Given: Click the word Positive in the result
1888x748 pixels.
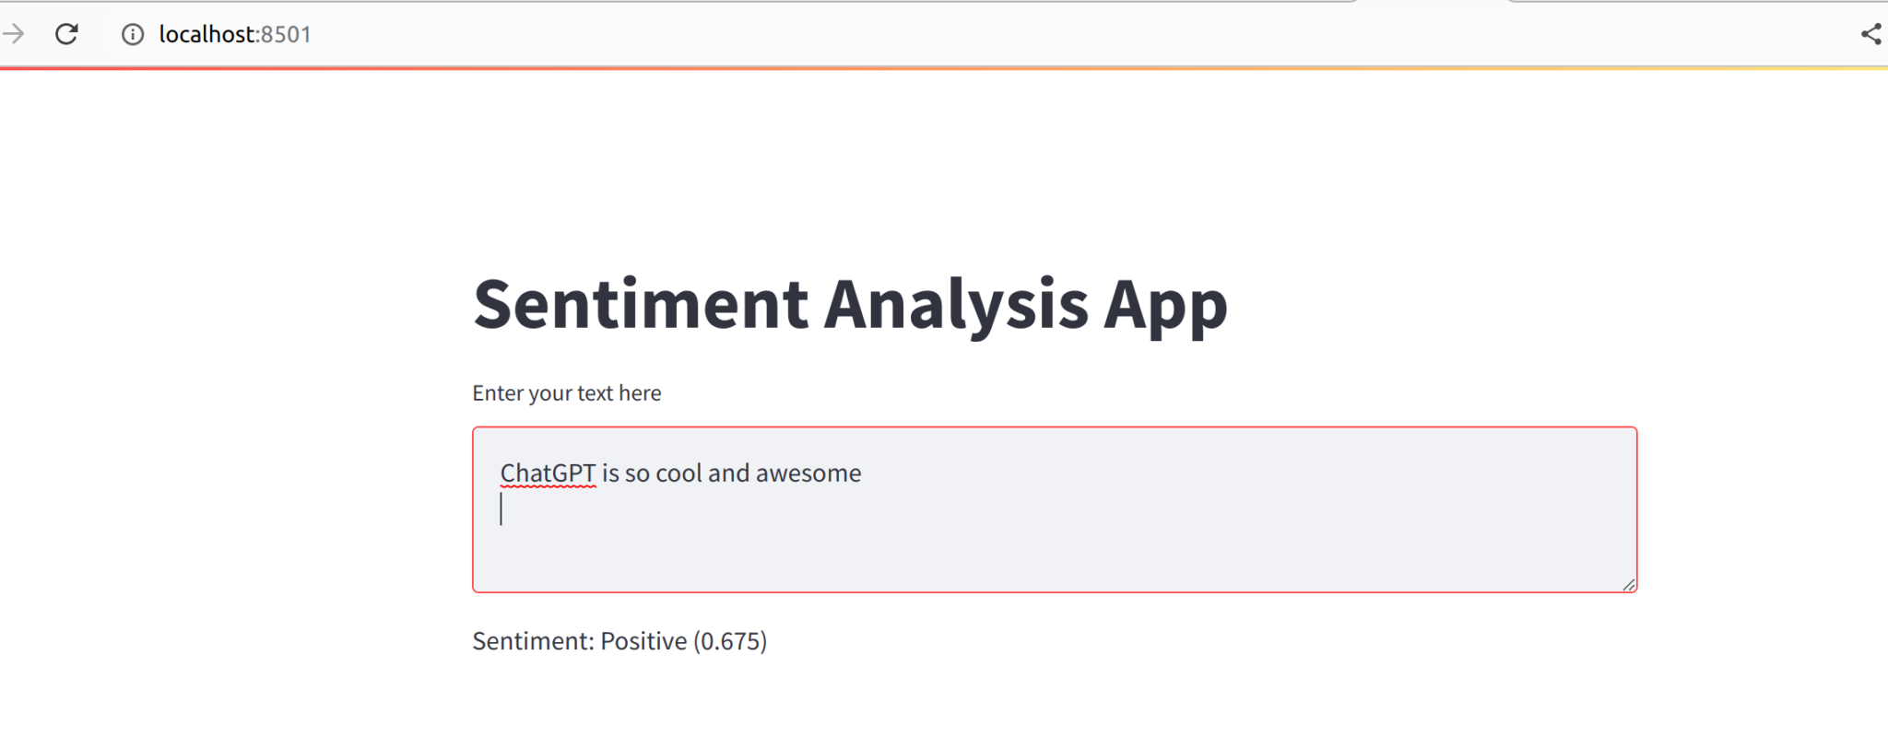Looking at the screenshot, I should [x=643, y=641].
